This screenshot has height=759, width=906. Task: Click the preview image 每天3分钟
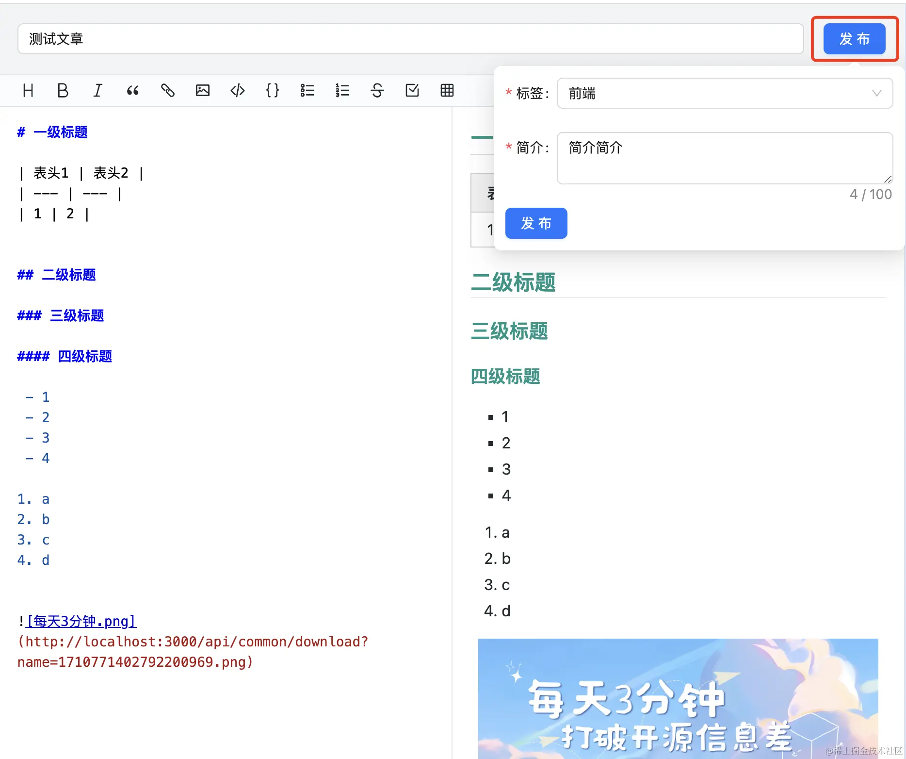[x=678, y=699]
